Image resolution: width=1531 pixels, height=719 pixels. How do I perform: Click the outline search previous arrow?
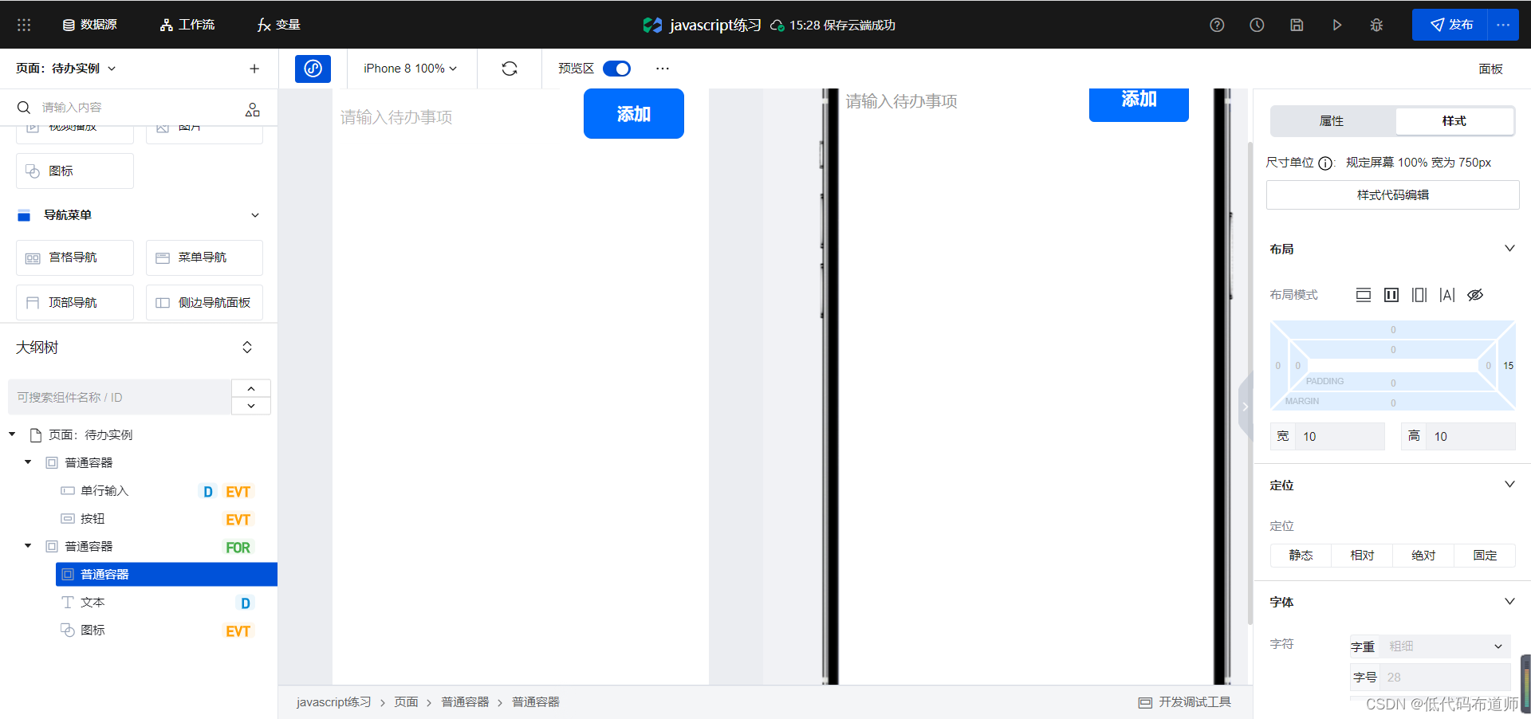coord(251,388)
